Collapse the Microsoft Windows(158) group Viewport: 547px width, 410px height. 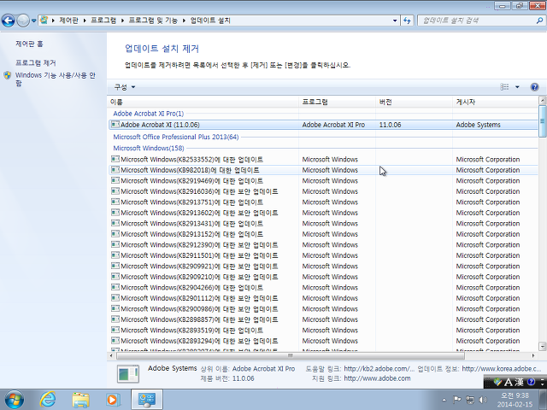pyautogui.click(x=149, y=148)
